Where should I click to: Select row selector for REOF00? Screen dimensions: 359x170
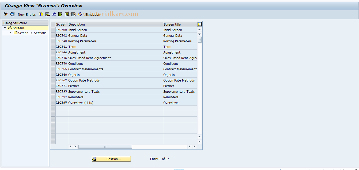(x=53, y=30)
